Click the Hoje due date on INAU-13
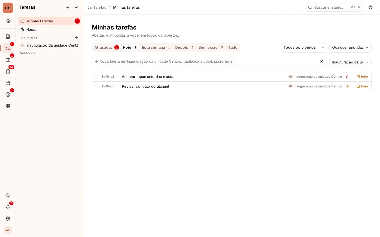This screenshot has width=380, height=237. tap(362, 77)
